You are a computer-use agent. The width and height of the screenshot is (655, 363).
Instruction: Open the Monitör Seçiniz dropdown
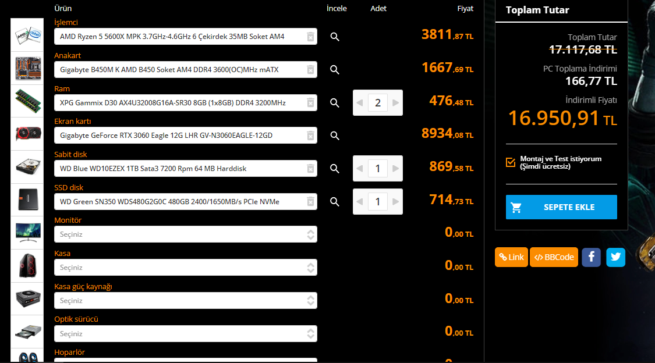(x=186, y=234)
